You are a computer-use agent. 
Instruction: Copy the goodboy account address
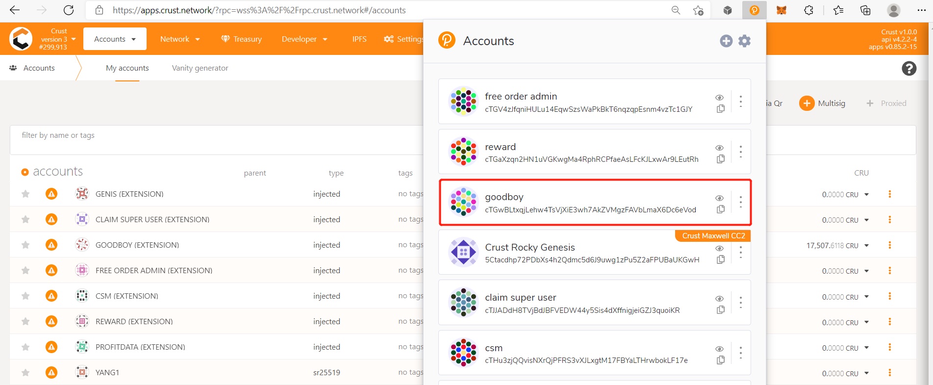(720, 209)
